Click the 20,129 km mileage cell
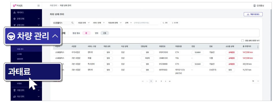 click(x=248, y=64)
